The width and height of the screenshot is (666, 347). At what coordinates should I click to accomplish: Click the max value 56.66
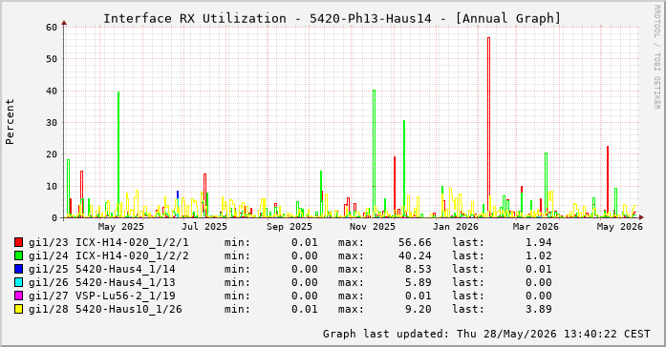(x=415, y=242)
